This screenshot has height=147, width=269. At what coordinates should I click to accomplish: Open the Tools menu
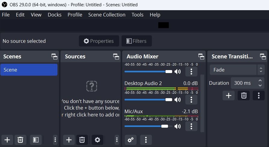[138, 15]
